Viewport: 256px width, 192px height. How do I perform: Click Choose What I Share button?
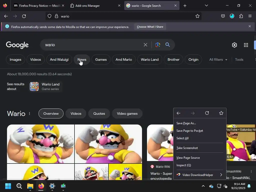[x=150, y=27]
